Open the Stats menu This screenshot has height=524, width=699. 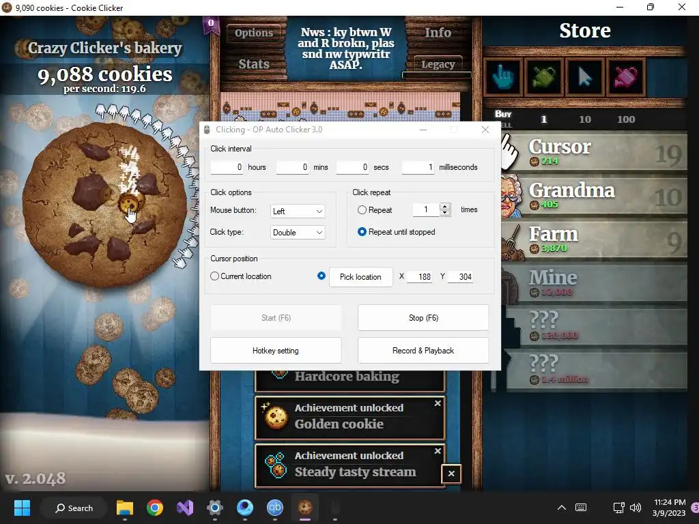tap(254, 64)
